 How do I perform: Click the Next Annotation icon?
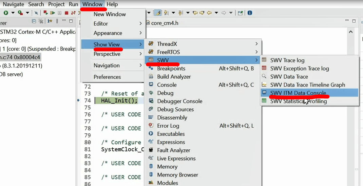tap(166, 13)
